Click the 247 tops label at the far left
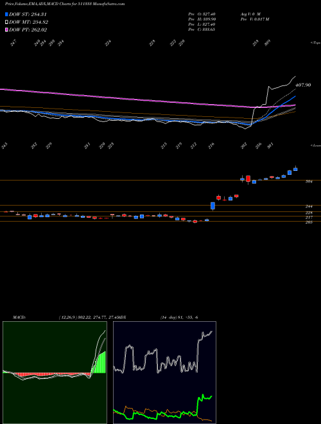321x424 pixels. (x=13, y=43)
